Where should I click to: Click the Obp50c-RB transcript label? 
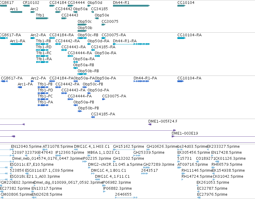(x=88, y=35)
